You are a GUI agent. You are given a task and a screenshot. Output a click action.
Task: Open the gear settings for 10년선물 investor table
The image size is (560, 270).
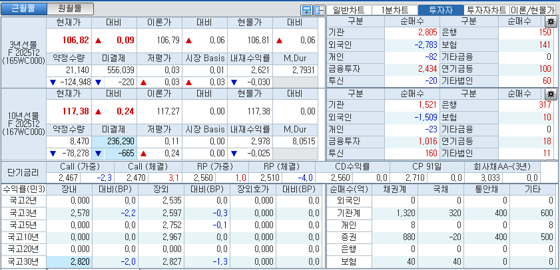tap(551, 94)
